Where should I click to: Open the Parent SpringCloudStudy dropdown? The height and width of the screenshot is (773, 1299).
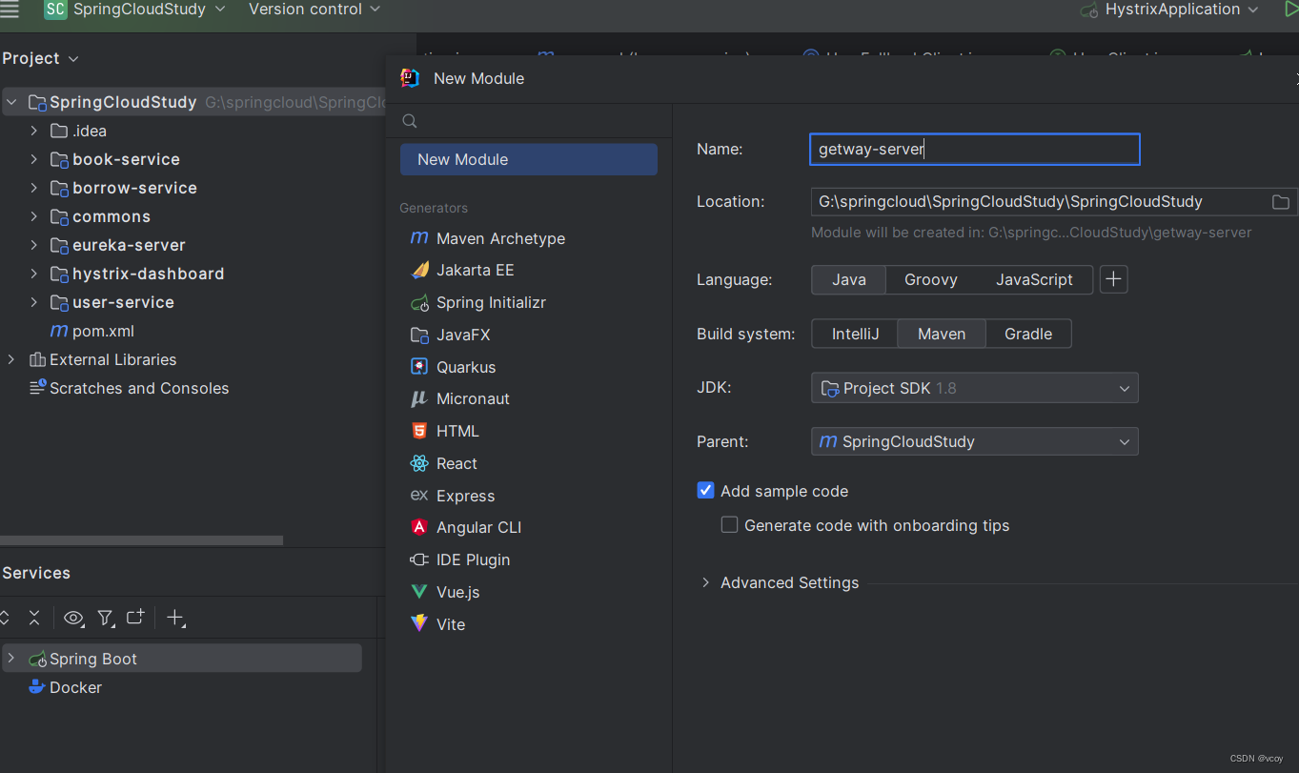tap(974, 441)
